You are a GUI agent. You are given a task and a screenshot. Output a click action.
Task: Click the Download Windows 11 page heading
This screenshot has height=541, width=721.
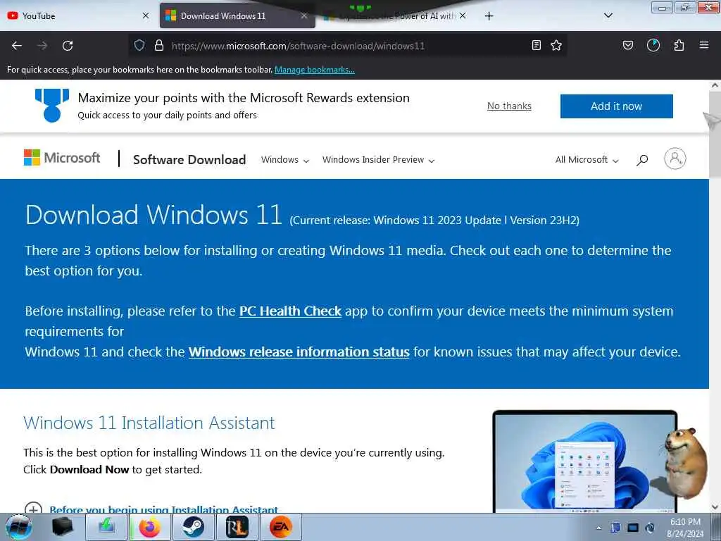click(153, 215)
